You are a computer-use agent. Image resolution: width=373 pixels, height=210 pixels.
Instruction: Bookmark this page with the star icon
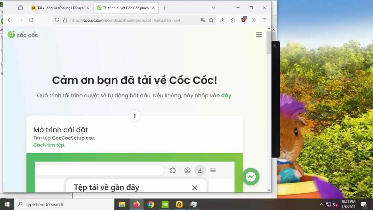pos(211,20)
